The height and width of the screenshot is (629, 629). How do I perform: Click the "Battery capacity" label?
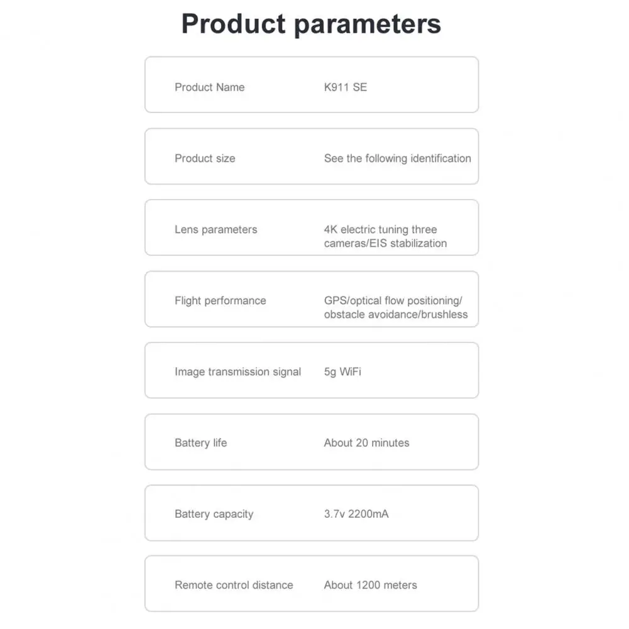coord(214,514)
